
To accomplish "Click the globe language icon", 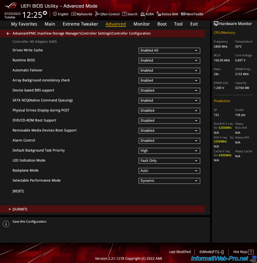I will (55, 14).
